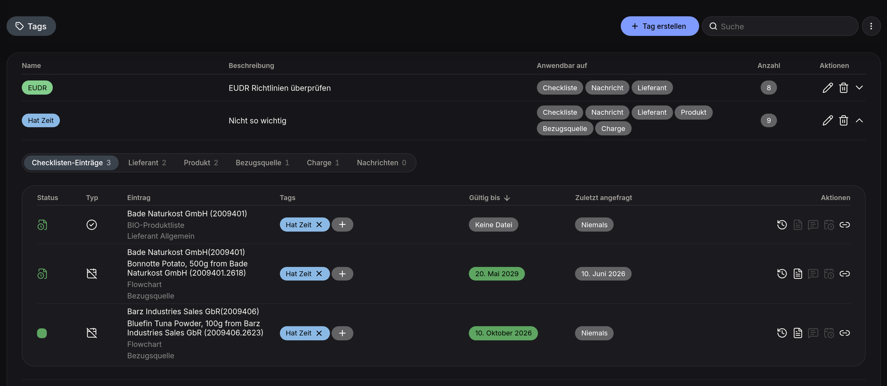This screenshot has height=386, width=887.
Task: Click the Tags header button
Action: point(31,26)
